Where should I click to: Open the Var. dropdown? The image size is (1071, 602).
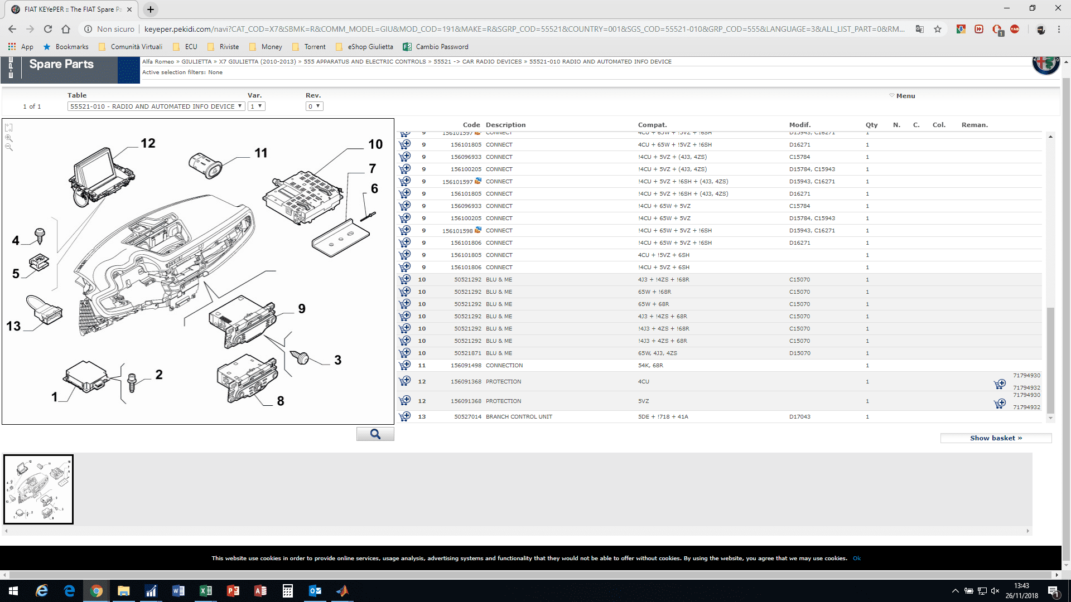(x=257, y=106)
